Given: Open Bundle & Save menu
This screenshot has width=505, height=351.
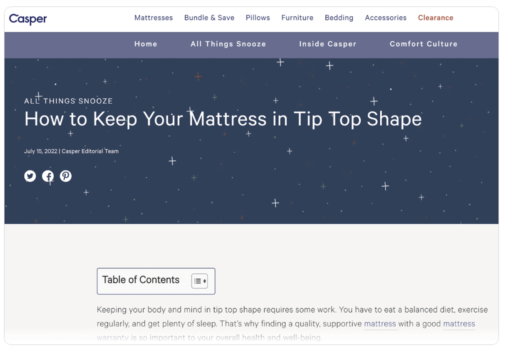Looking at the screenshot, I should tap(209, 17).
